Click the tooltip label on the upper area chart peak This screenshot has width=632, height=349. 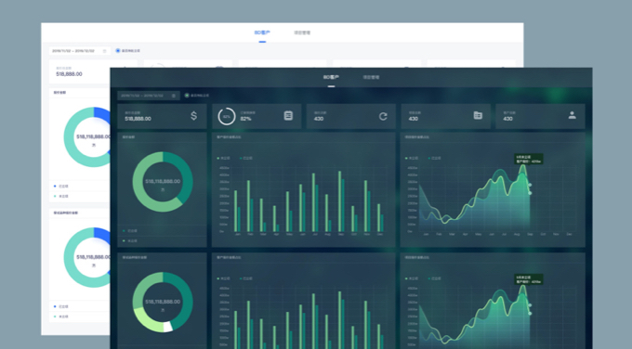point(529,159)
